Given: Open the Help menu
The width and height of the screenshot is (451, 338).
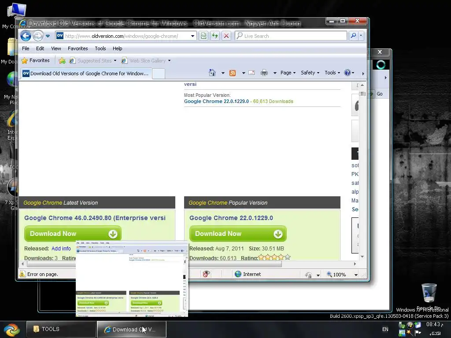Looking at the screenshot, I should point(117,48).
